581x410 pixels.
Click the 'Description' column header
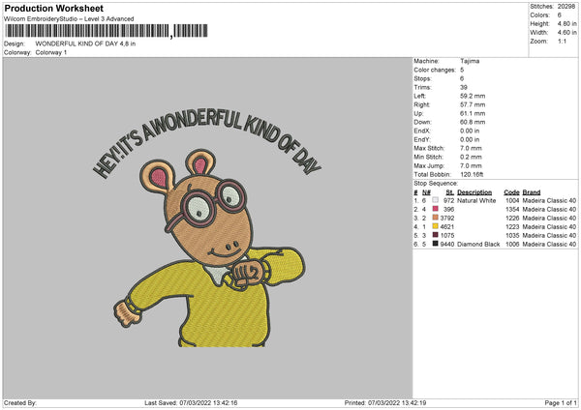click(474, 192)
